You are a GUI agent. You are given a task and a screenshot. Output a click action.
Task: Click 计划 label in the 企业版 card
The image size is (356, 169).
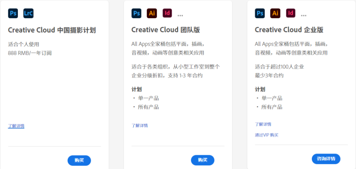coord(260,89)
